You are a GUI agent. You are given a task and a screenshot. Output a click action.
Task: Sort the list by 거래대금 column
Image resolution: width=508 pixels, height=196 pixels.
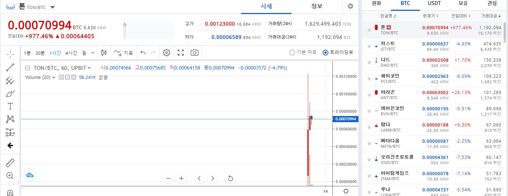491,16
